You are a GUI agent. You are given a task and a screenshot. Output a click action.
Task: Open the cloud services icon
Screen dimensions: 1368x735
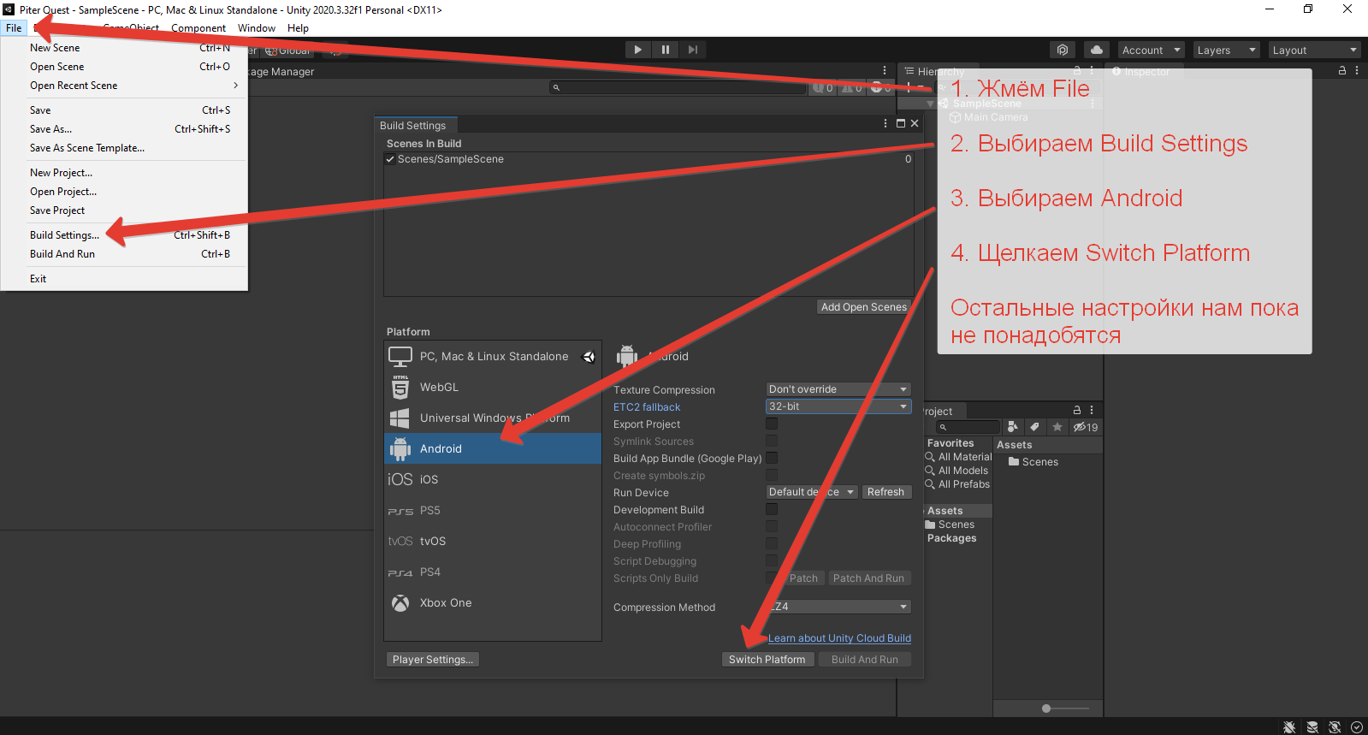1096,50
